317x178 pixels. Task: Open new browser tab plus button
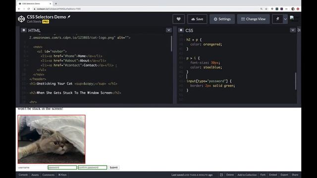56,3
